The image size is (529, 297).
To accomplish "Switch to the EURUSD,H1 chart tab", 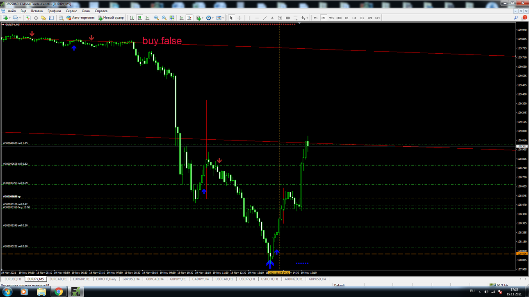I will (13, 279).
